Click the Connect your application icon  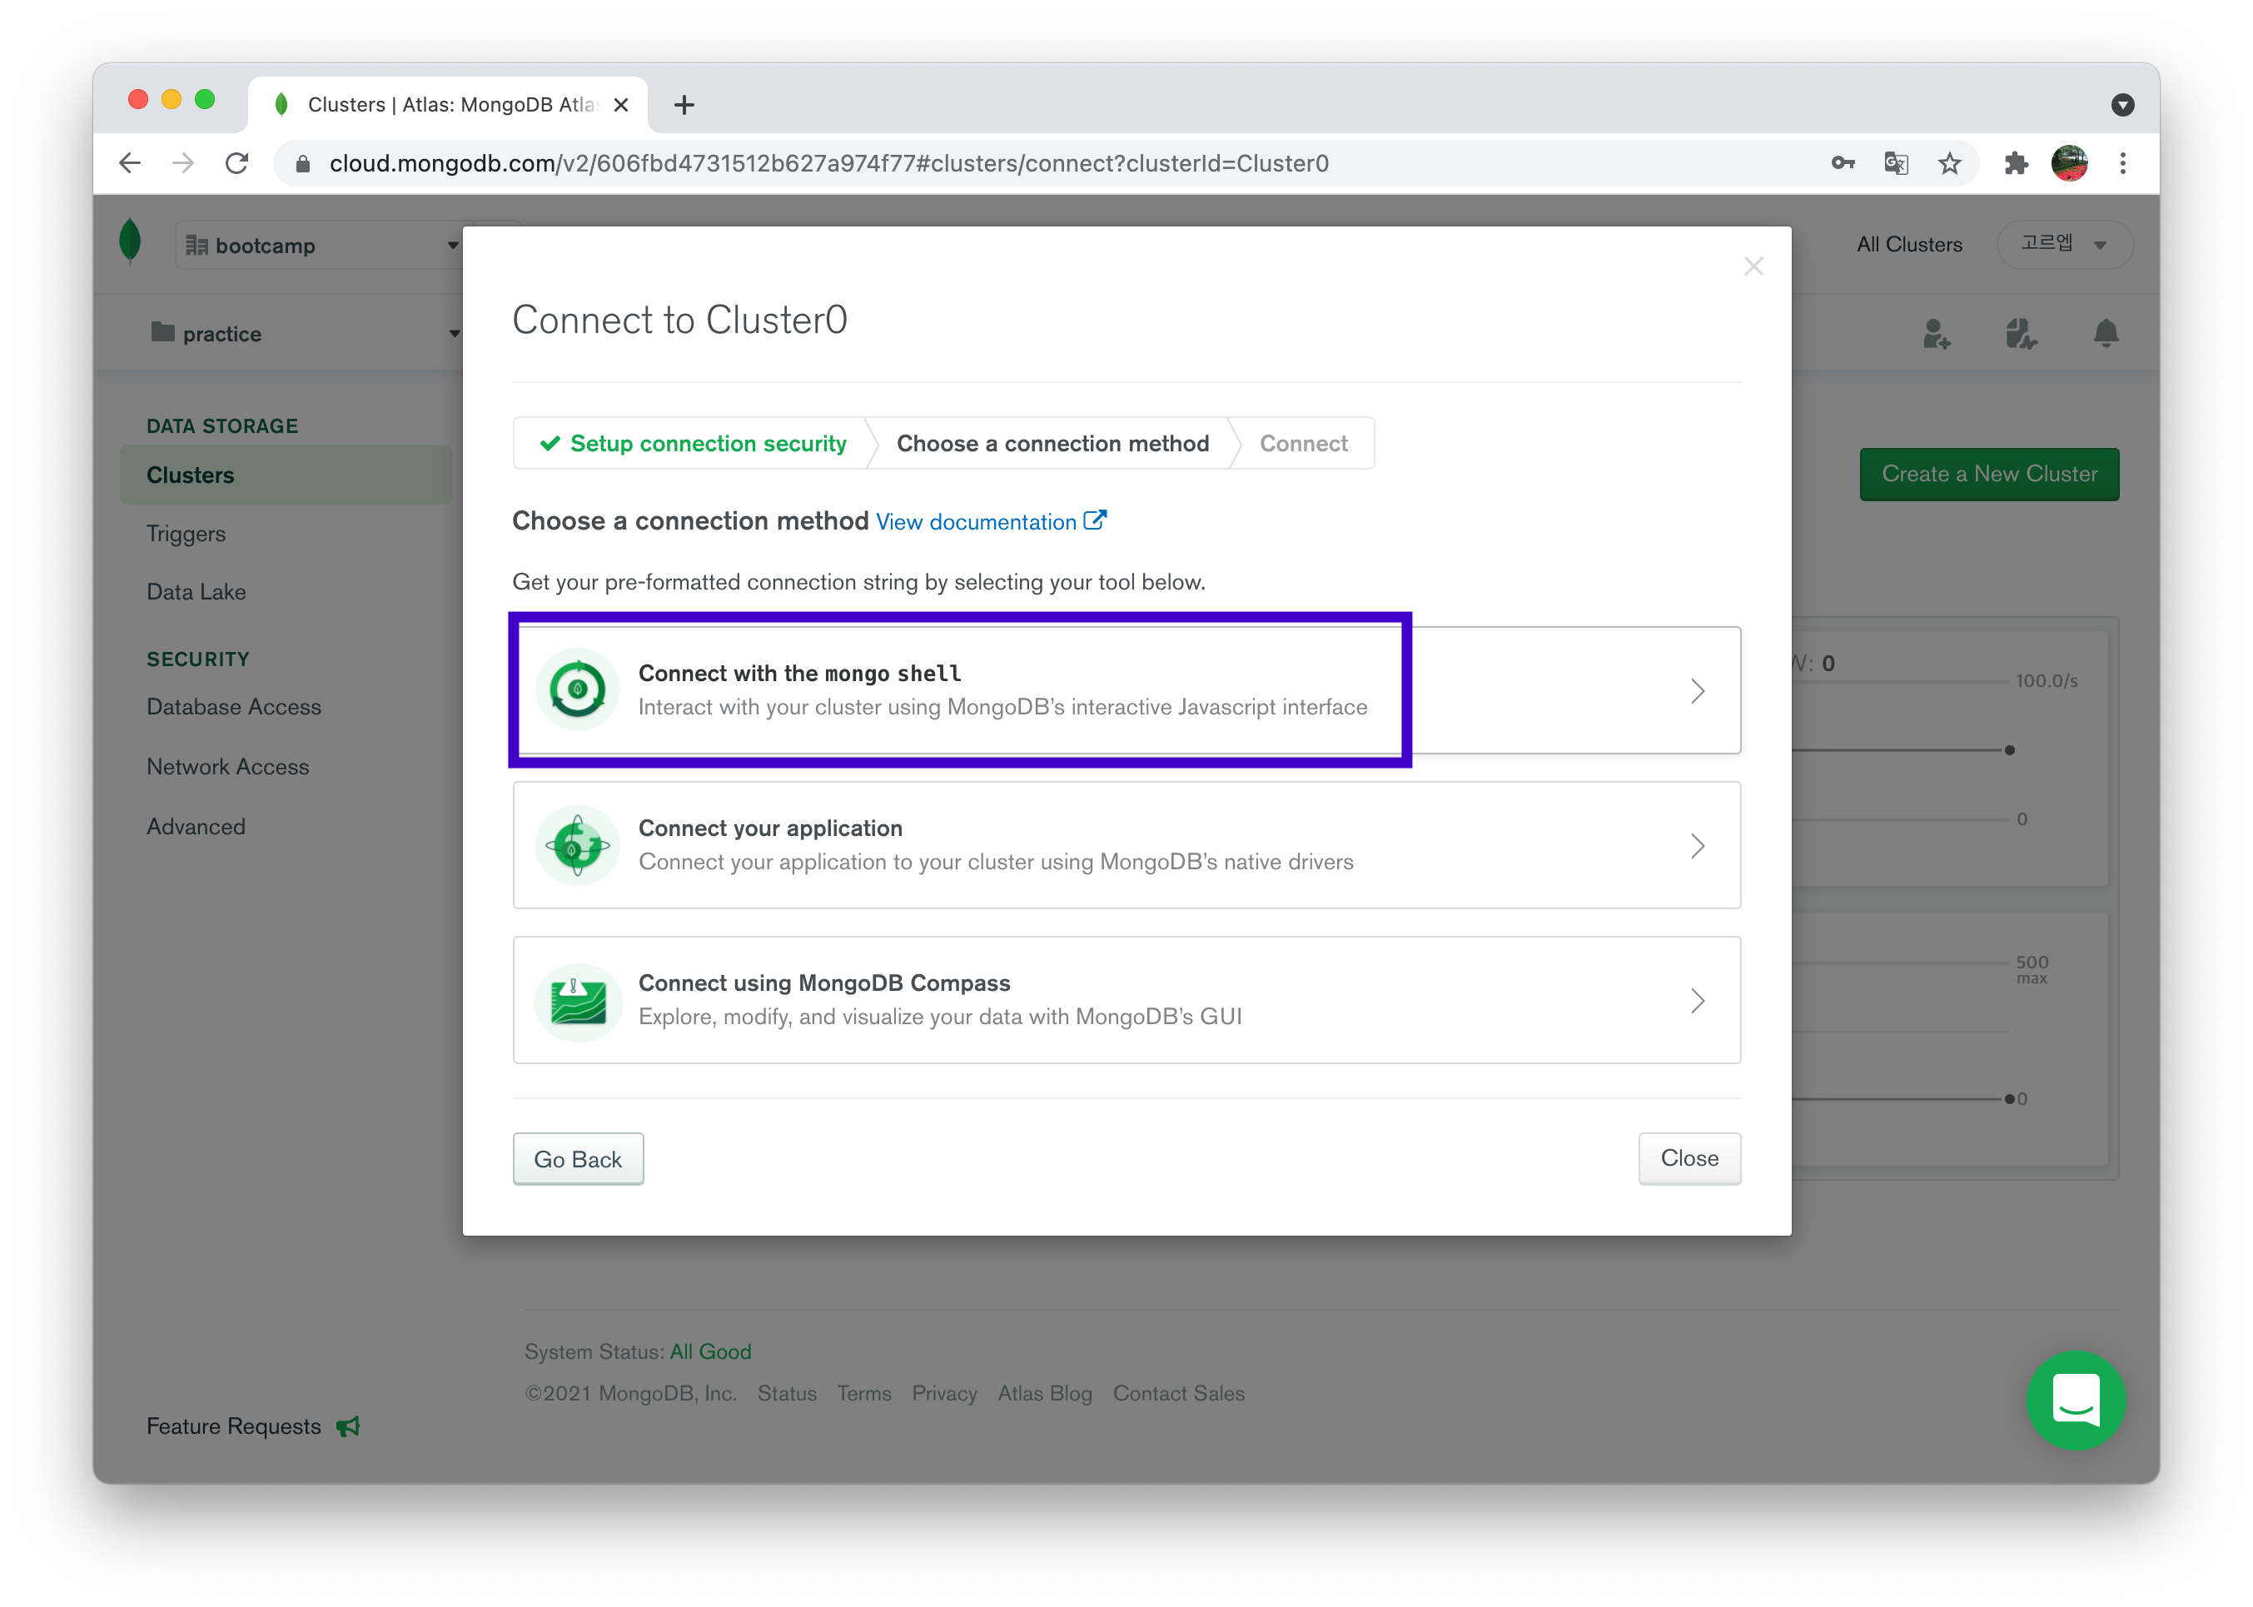[578, 845]
